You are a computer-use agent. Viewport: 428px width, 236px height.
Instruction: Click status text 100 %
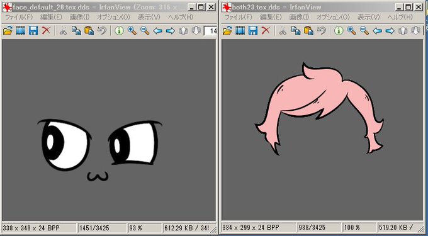coord(352,228)
